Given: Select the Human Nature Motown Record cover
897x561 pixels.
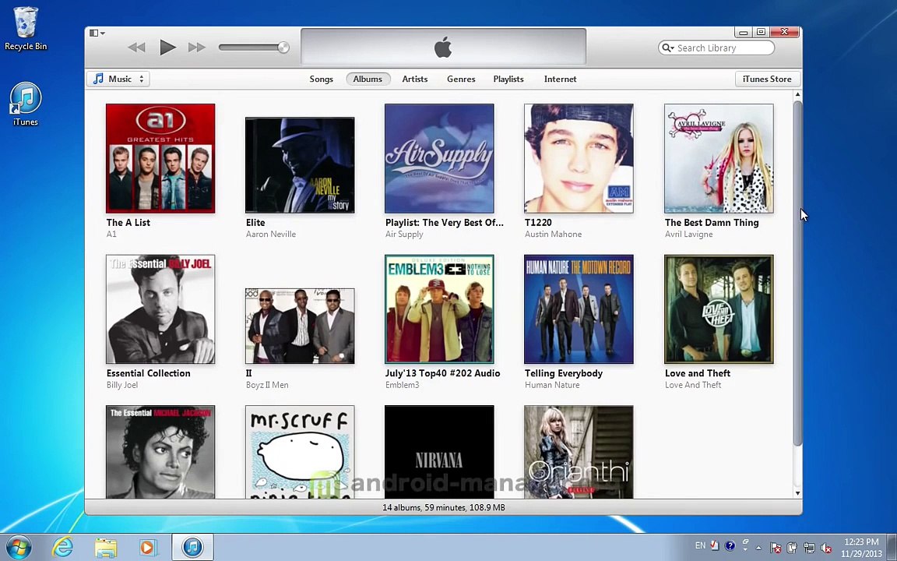Looking at the screenshot, I should tap(579, 309).
